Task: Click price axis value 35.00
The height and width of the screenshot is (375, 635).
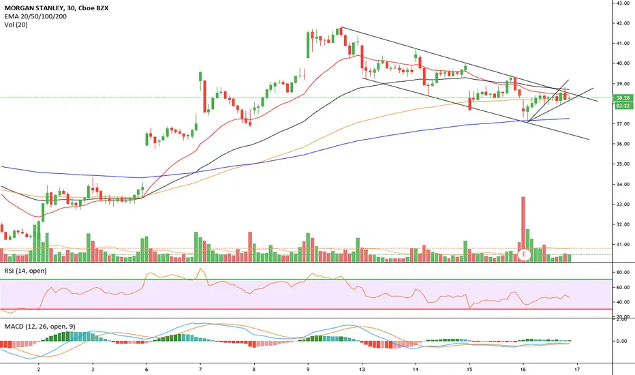Action: pos(623,164)
